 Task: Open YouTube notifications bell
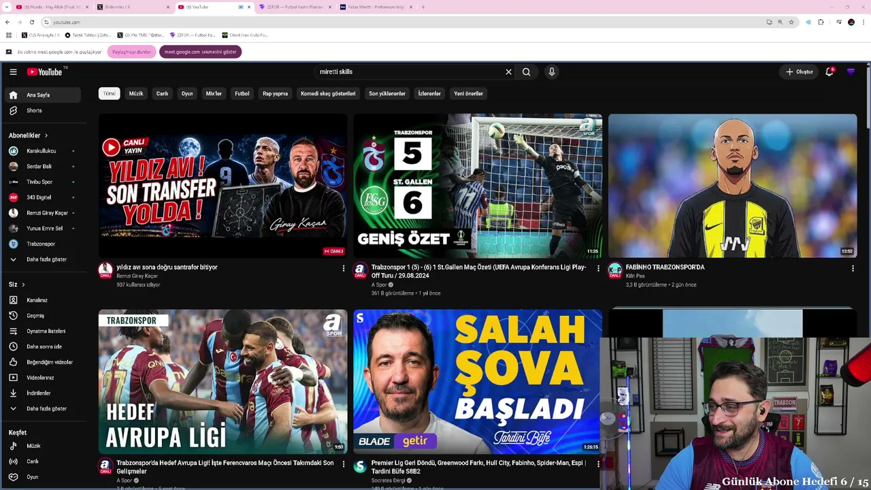(829, 71)
